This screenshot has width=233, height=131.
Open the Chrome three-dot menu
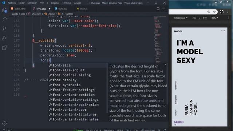coord(228,12)
